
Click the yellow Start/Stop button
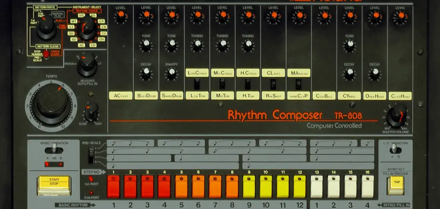click(54, 185)
